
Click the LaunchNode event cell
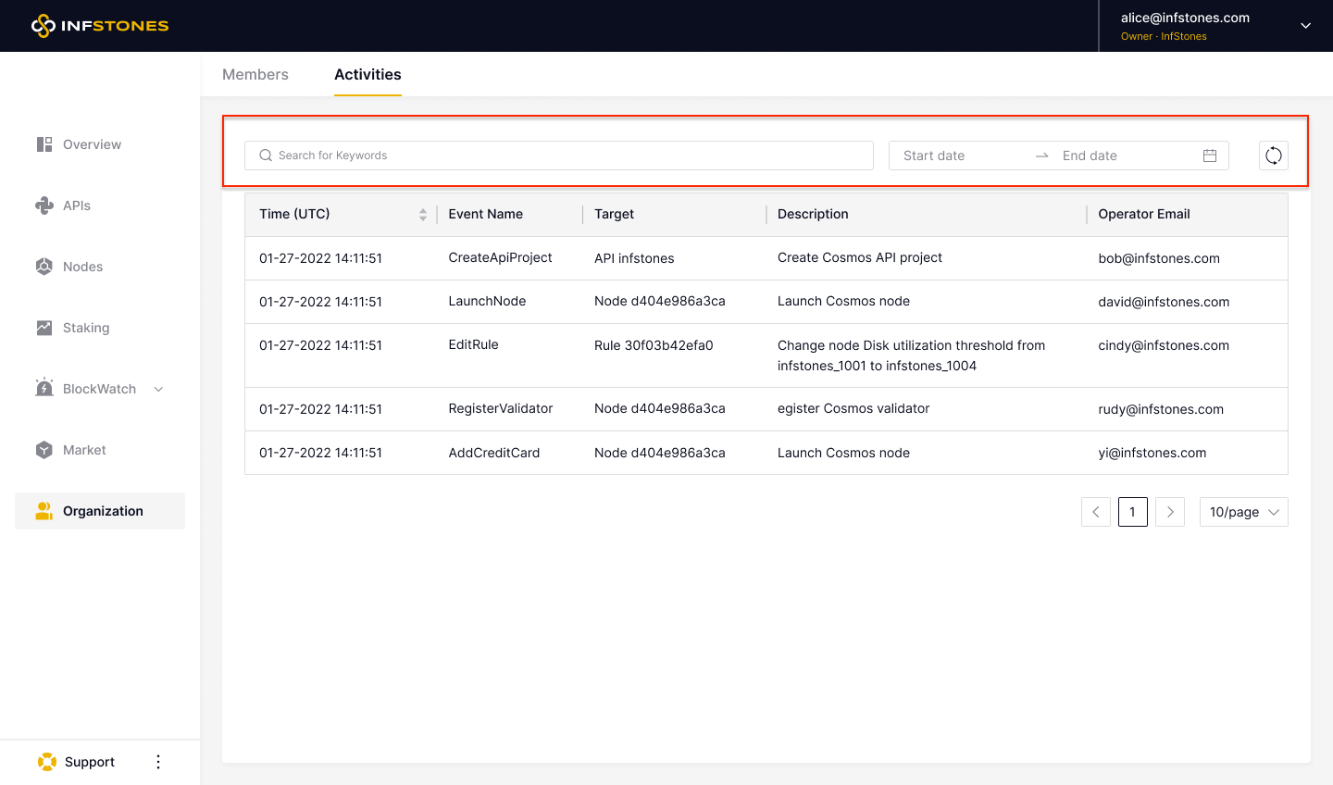[488, 301]
